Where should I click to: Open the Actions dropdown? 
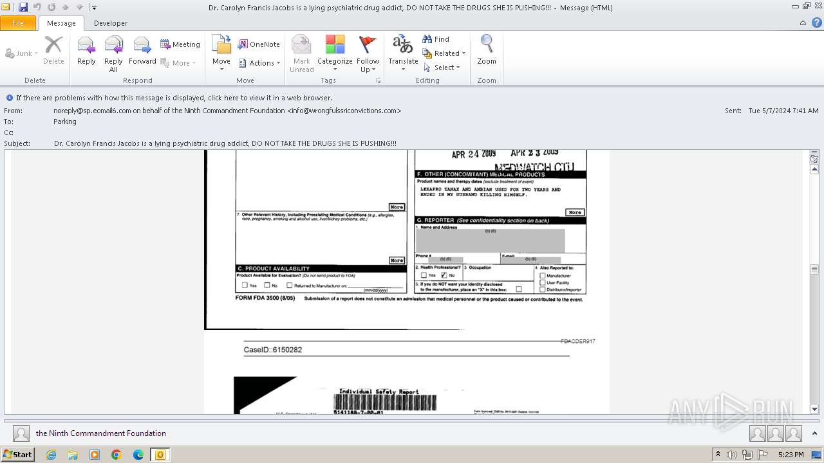tap(259, 63)
